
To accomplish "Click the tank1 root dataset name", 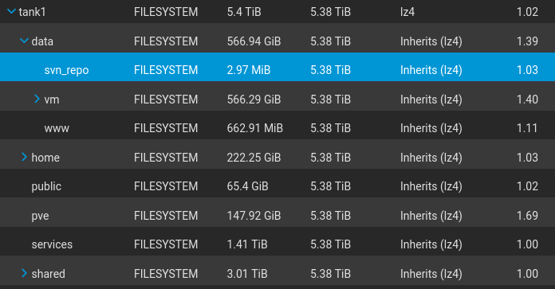I will pyautogui.click(x=32, y=12).
